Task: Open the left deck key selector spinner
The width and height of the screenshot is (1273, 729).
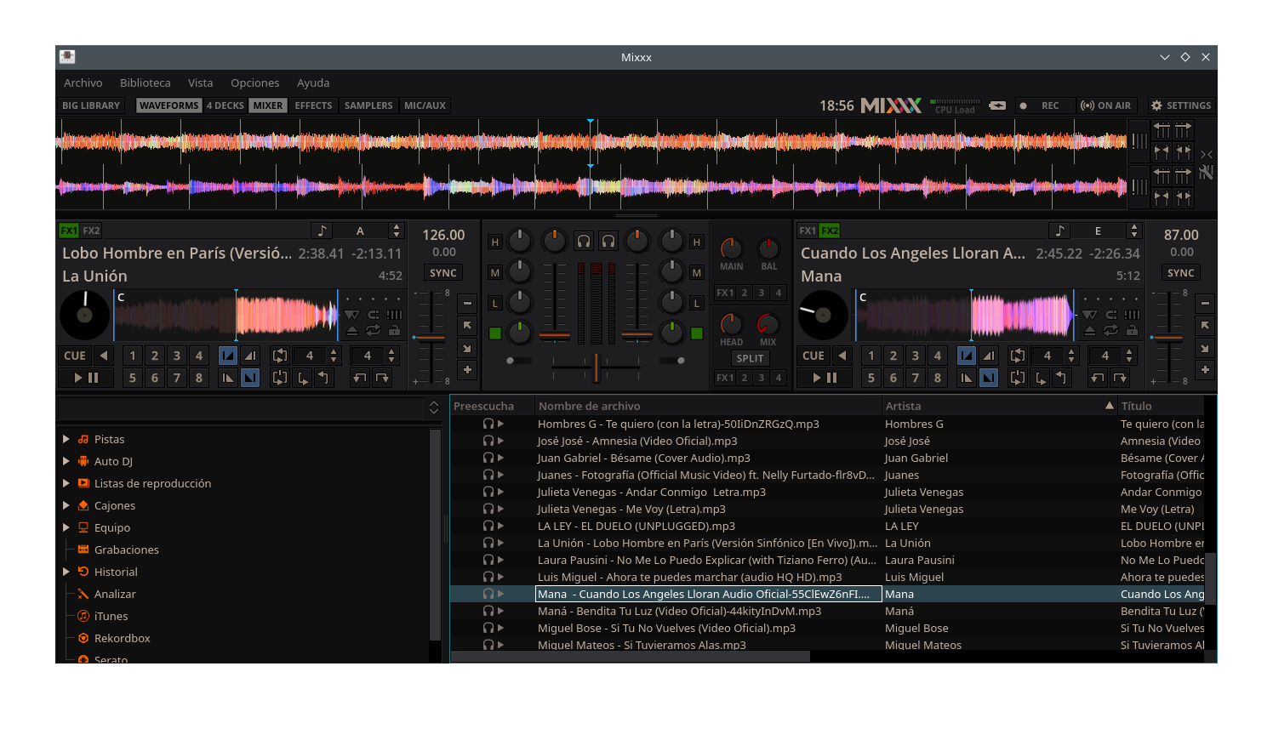Action: (x=396, y=231)
